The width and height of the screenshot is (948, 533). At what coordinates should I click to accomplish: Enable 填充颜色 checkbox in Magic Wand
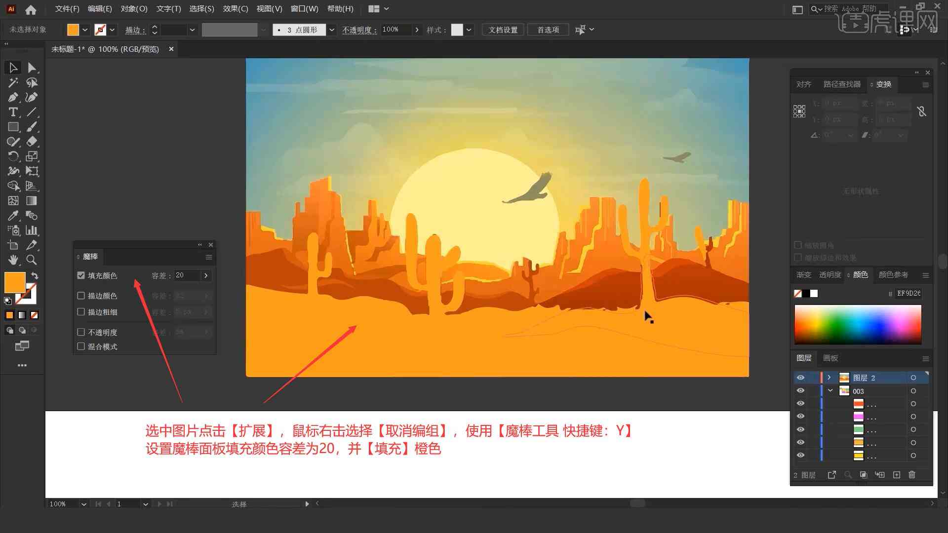pos(81,275)
